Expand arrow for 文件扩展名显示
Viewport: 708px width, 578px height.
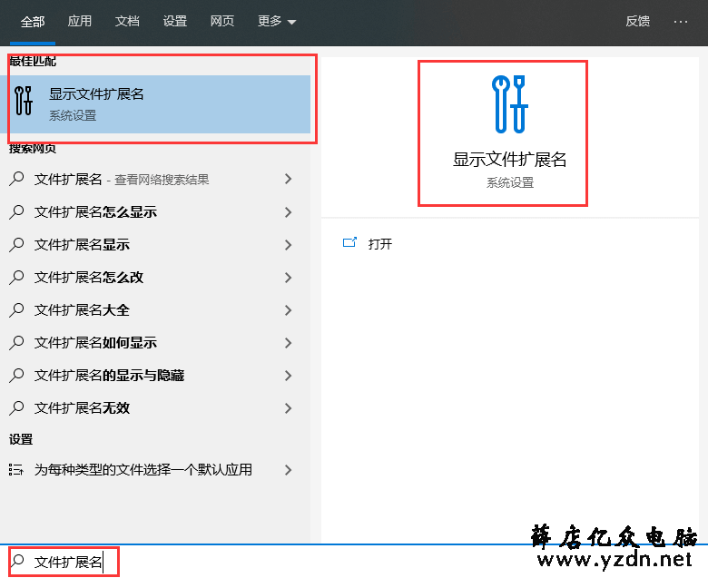pyautogui.click(x=288, y=245)
